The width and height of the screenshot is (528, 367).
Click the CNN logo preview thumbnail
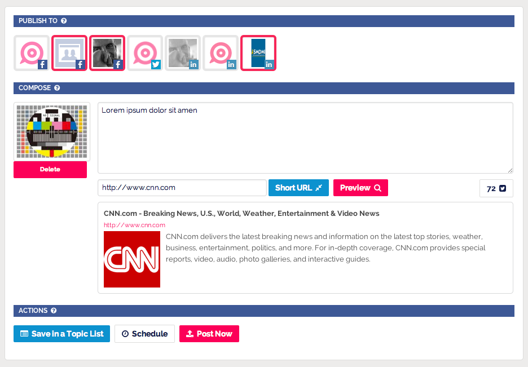pyautogui.click(x=132, y=259)
